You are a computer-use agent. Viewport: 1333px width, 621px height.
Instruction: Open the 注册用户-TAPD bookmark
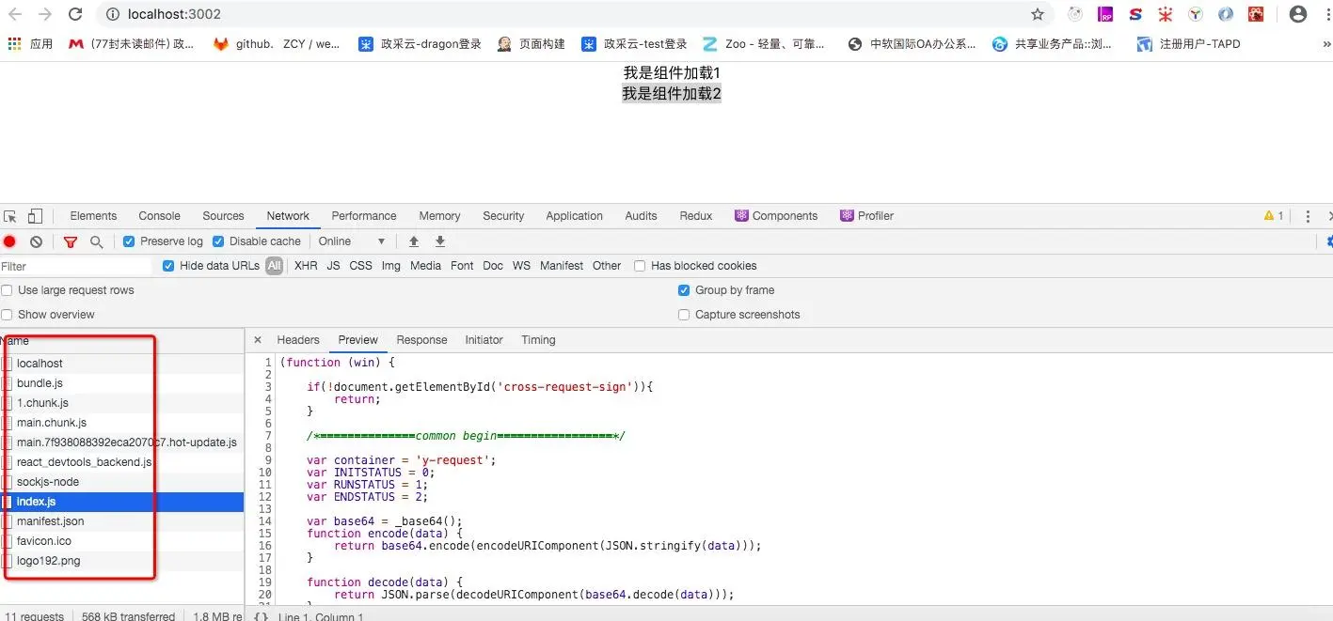[x=1189, y=43]
